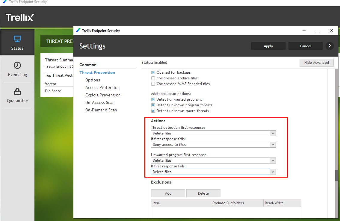Screen dimensions: 340x221
Task: Add an exclusion with Add button
Action: pyautogui.click(x=168, y=193)
